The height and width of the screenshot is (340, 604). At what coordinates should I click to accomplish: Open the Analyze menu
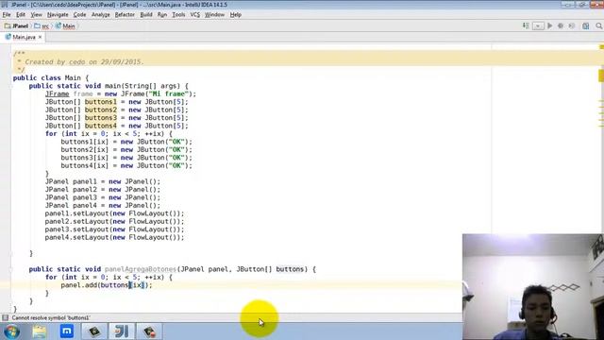[x=101, y=15]
